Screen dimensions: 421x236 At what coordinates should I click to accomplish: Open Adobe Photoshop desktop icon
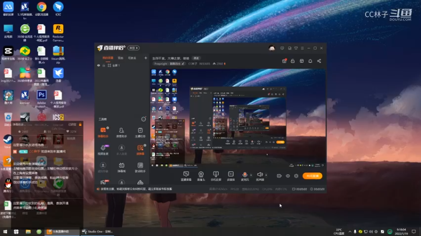pyautogui.click(x=42, y=99)
